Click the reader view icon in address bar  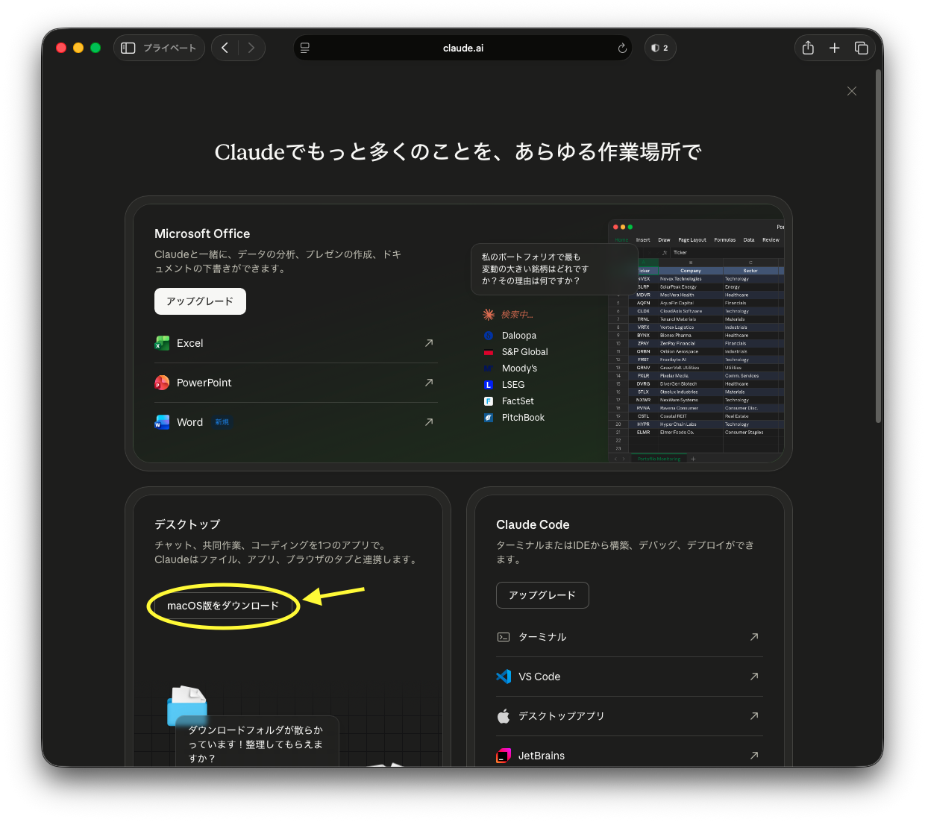coord(305,48)
